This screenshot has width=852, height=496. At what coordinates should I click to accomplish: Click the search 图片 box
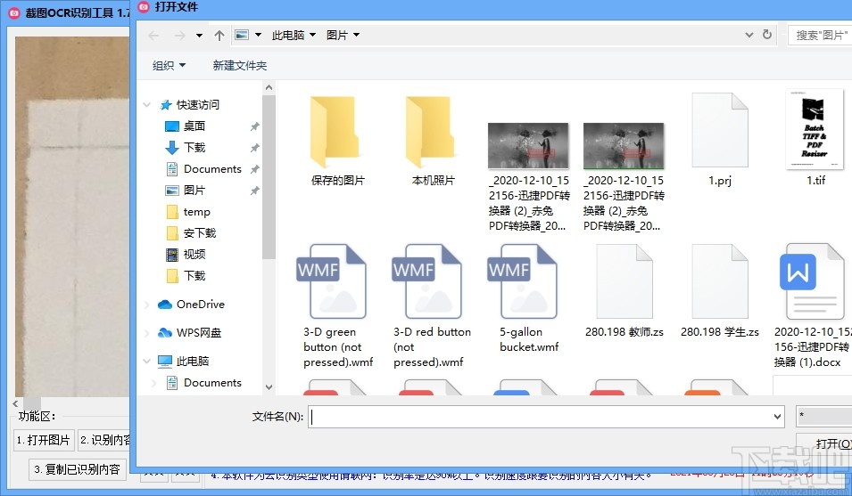(x=820, y=36)
